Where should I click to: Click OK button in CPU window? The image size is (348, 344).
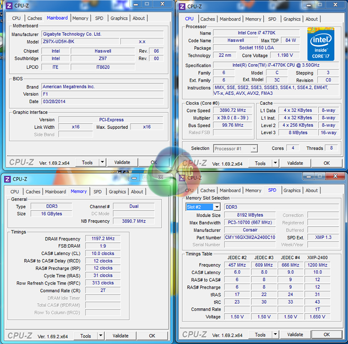327,163
